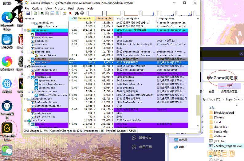Open the 应用程序工具 ribbon tab

[229, 92]
